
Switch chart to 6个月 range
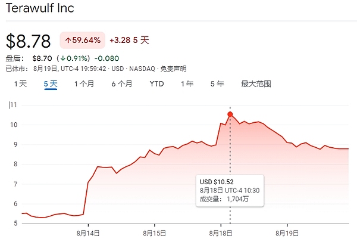[x=122, y=84]
